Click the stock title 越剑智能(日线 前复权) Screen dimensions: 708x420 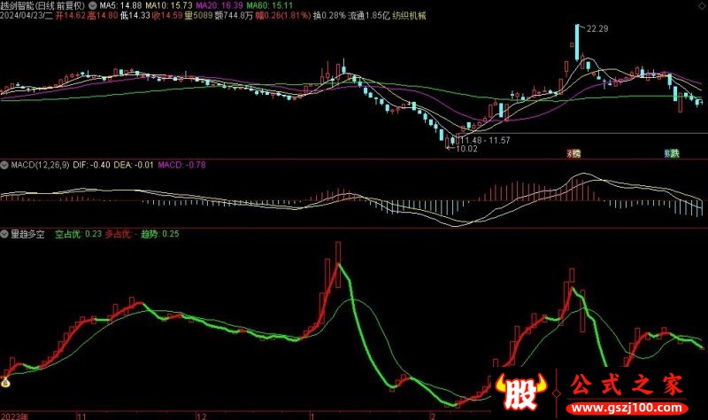pos(42,6)
